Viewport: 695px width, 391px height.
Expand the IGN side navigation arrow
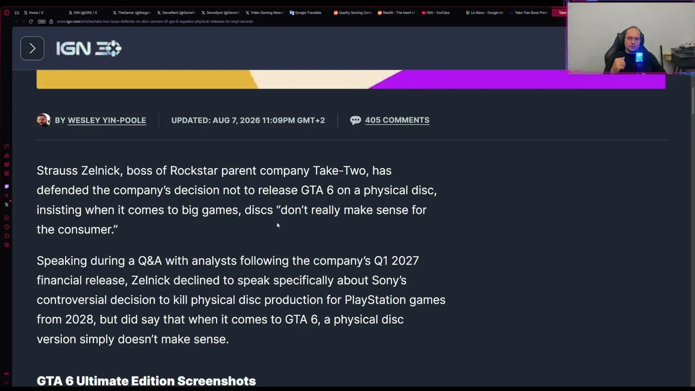coord(32,48)
